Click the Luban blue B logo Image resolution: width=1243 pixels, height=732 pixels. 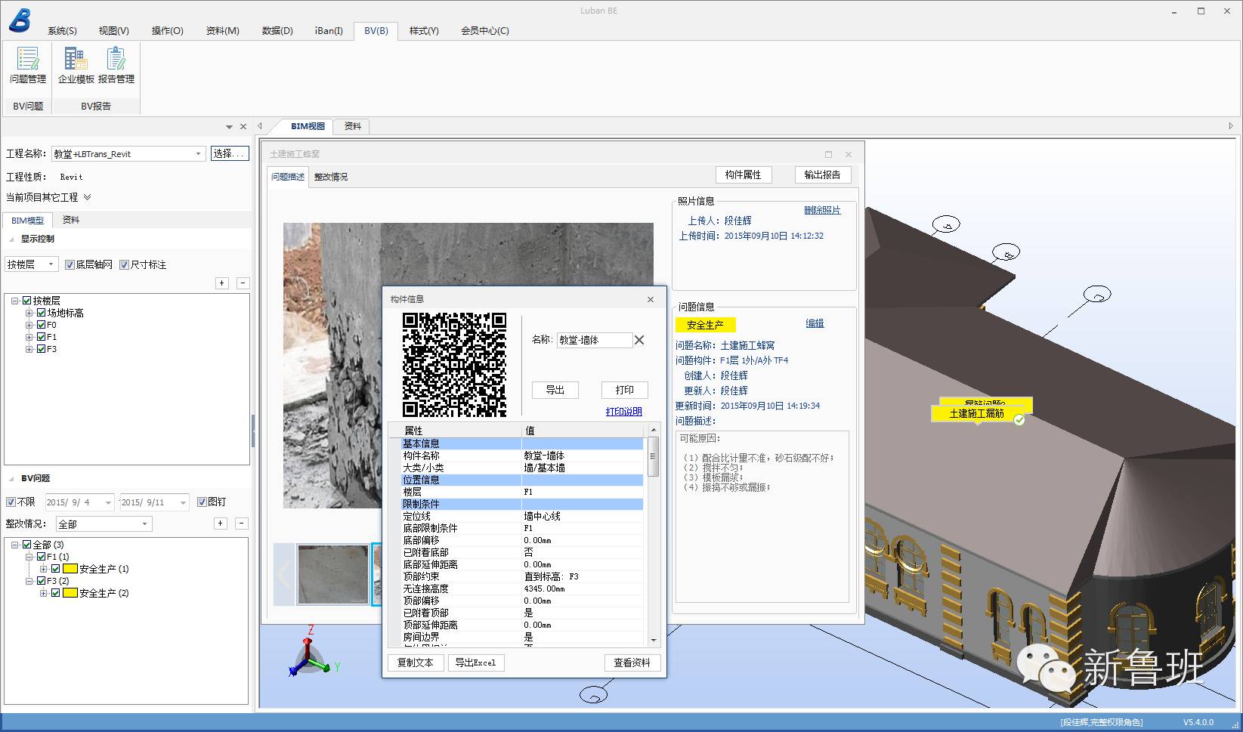20,20
